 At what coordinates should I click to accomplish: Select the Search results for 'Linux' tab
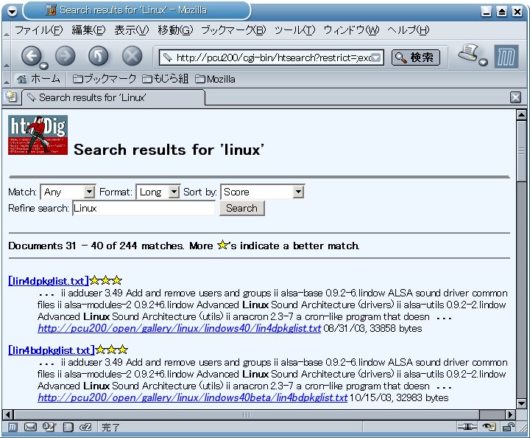[92, 97]
